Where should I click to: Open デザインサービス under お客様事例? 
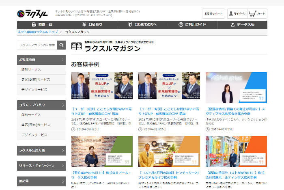click(41, 90)
